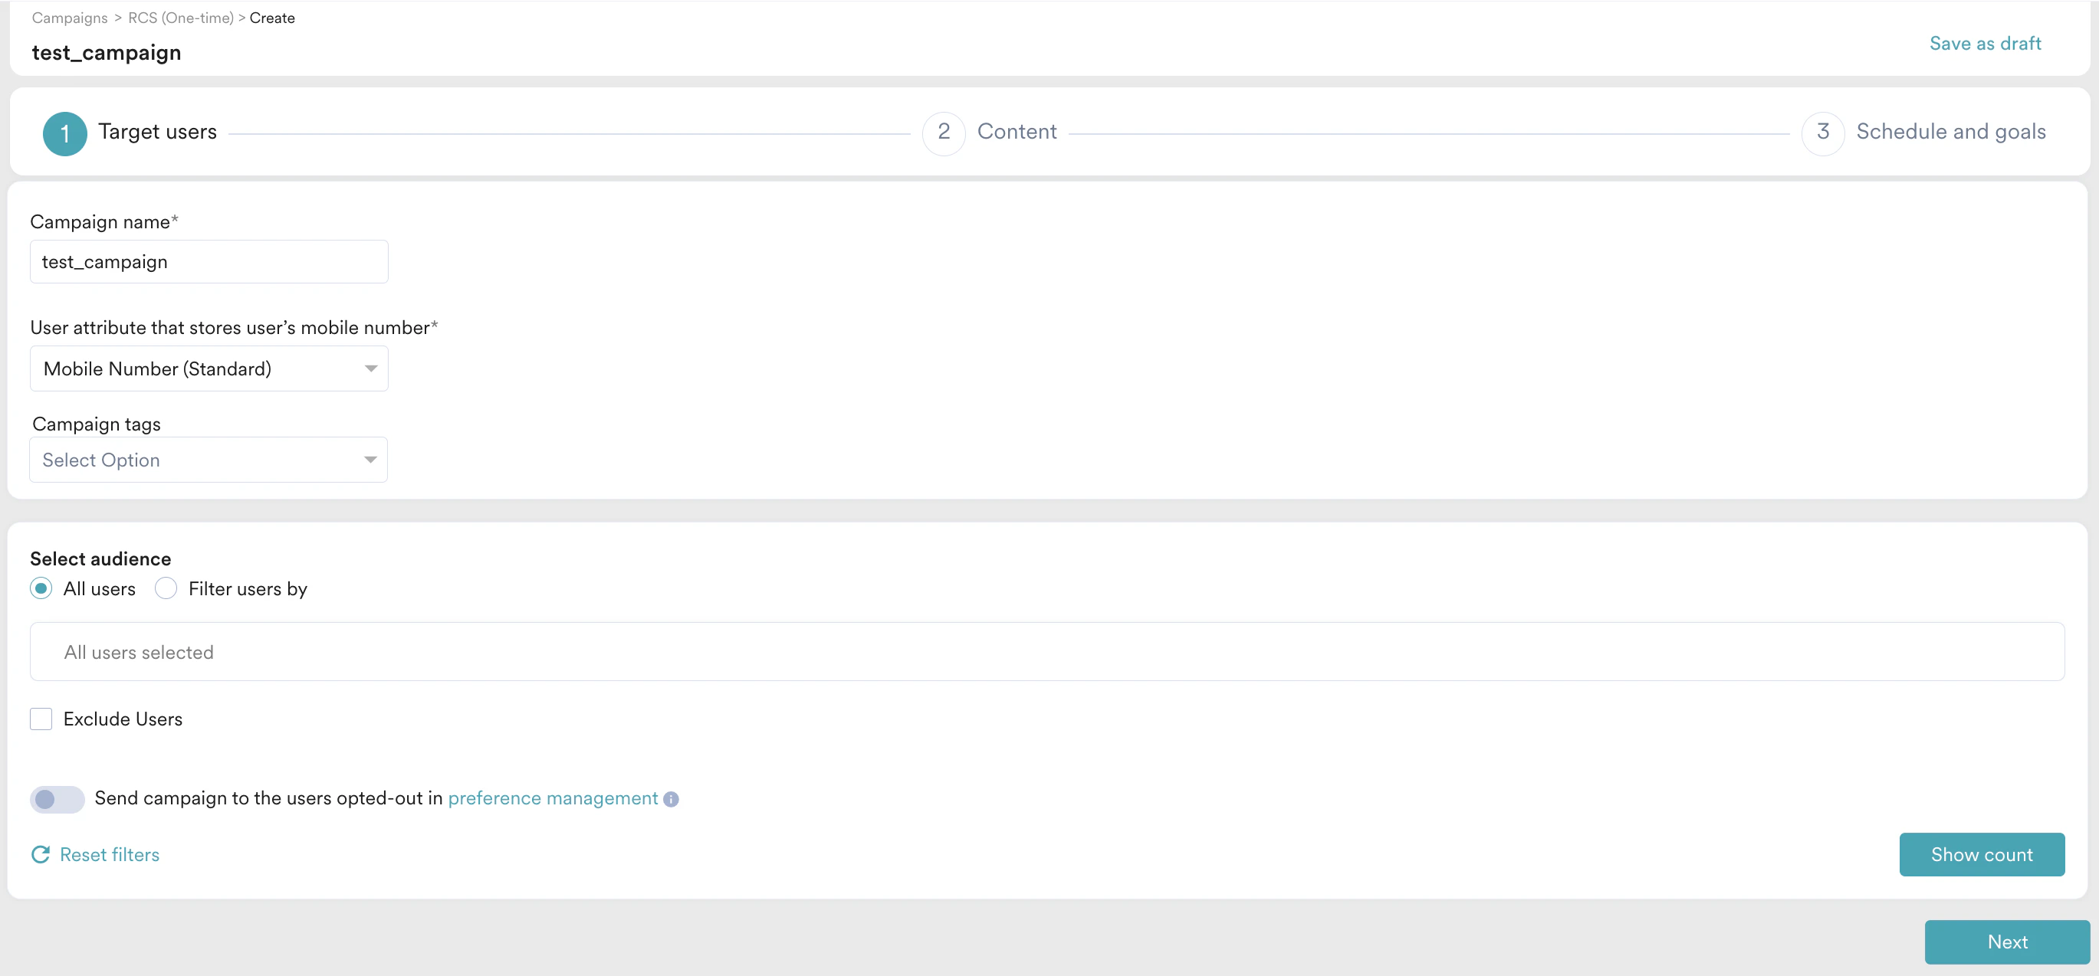Click the info icon beside preference management

[670, 799]
